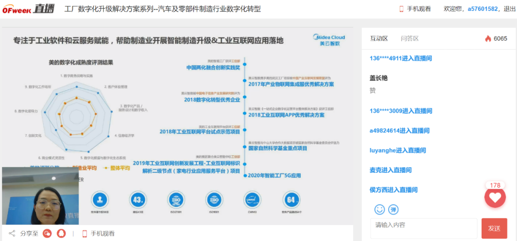Click the CMMI3 badge icon
The width and height of the screenshot is (517, 241).
tap(252, 199)
